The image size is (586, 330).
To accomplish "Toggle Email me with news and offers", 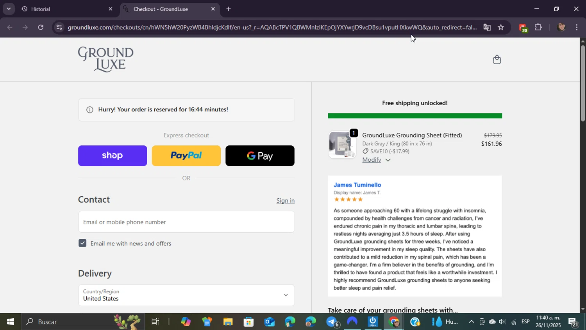I will (x=82, y=243).
